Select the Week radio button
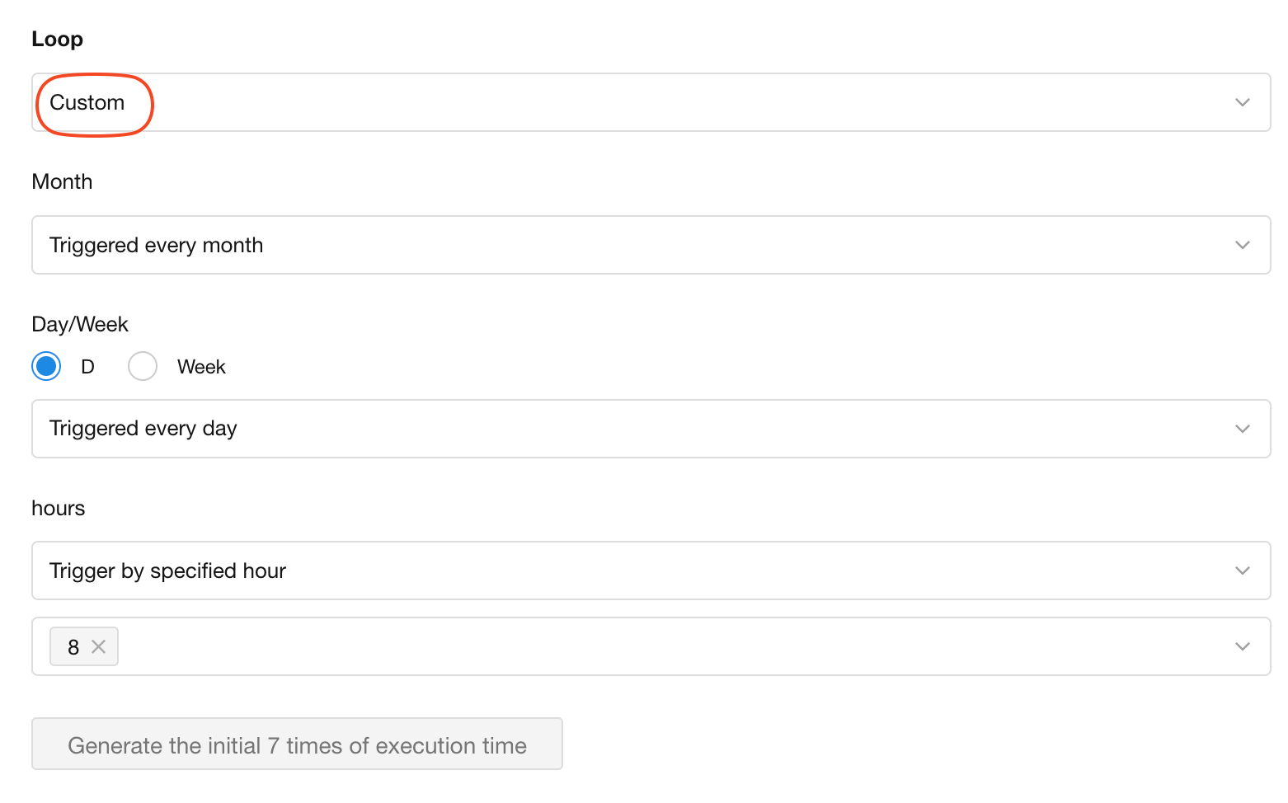Screen dimensions: 1288x803 (x=143, y=366)
